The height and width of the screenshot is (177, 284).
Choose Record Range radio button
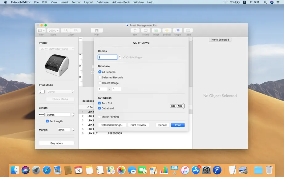pos(99,83)
